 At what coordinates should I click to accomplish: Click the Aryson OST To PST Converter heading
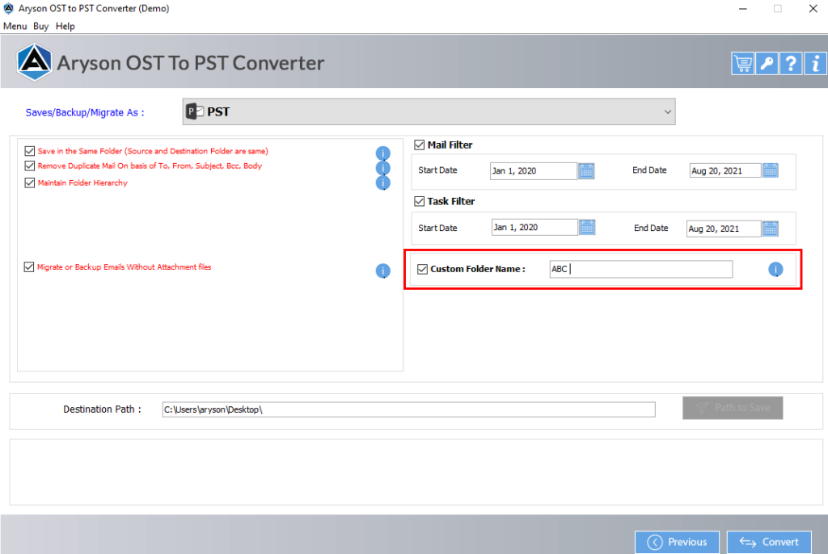[x=190, y=63]
